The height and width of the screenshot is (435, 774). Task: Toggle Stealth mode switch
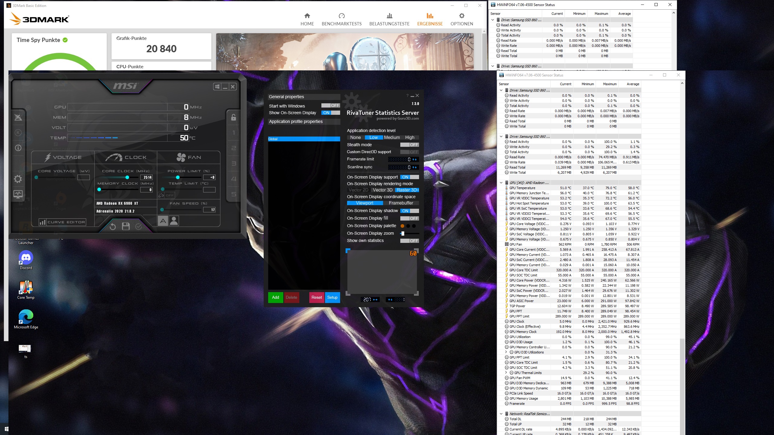(x=409, y=145)
